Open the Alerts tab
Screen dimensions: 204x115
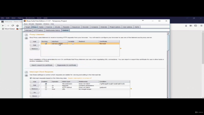pyautogui.click(x=137, y=27)
